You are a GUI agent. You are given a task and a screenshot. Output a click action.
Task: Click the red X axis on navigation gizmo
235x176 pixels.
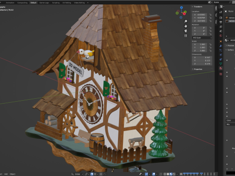click(x=185, y=14)
